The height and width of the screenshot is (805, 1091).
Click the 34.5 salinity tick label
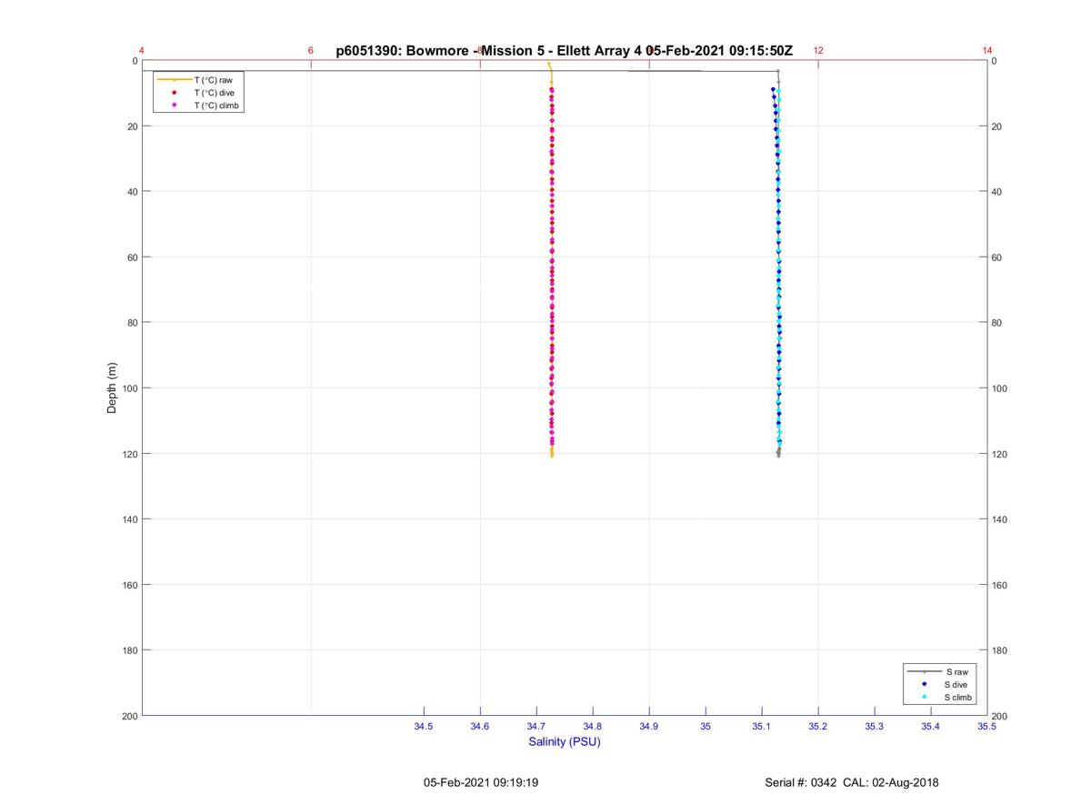point(424,726)
